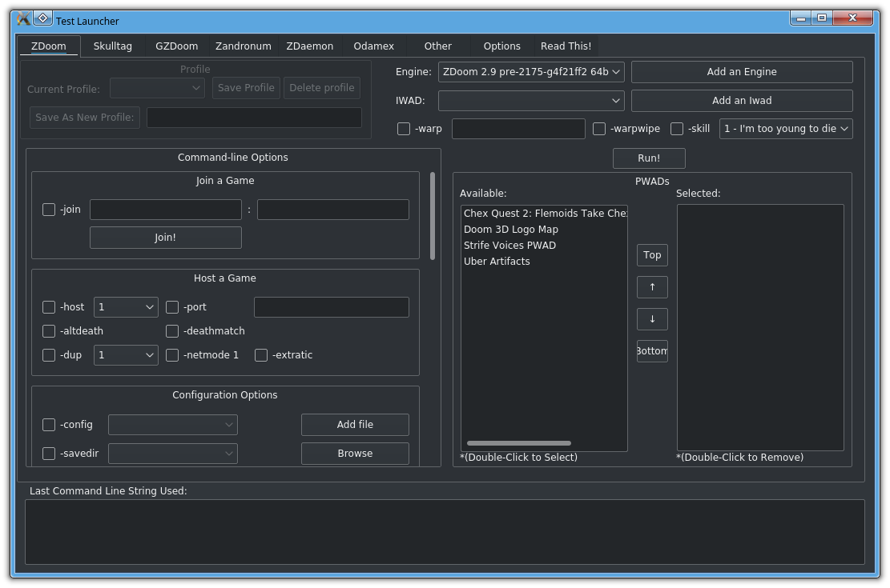890x588 pixels.
Task: Expand the IWAD dropdown
Action: tap(531, 101)
